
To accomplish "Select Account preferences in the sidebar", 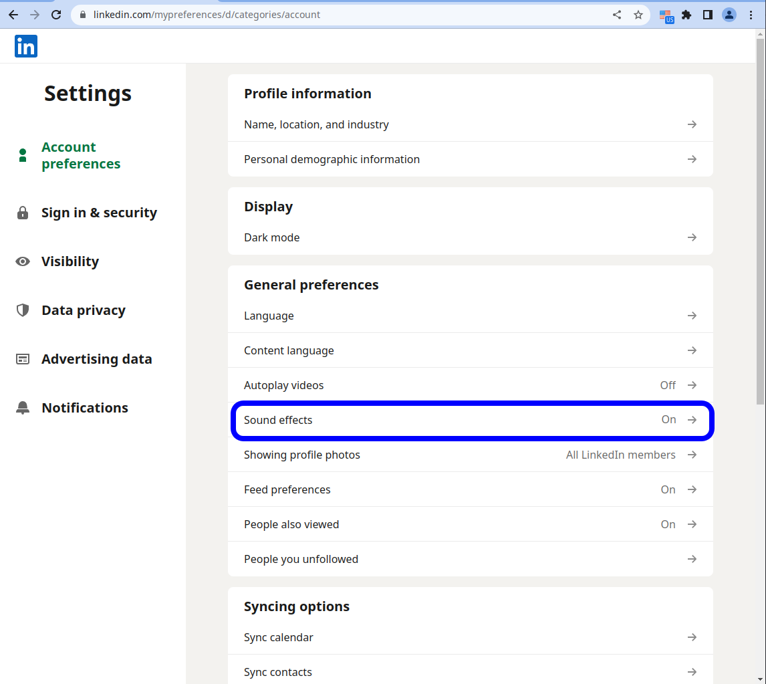I will [x=81, y=155].
